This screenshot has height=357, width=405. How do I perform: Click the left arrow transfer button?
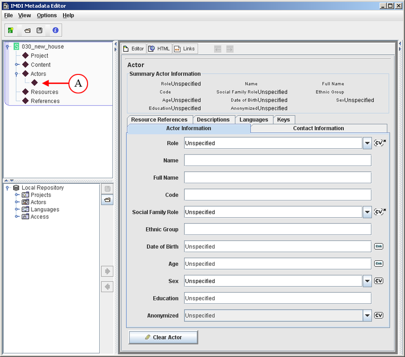107,287
